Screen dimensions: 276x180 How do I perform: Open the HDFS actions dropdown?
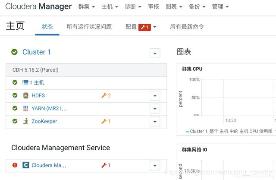155,95
